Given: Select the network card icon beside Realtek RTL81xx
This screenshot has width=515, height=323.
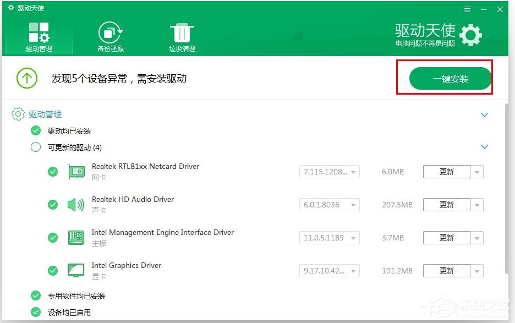Looking at the screenshot, I should tap(77, 171).
